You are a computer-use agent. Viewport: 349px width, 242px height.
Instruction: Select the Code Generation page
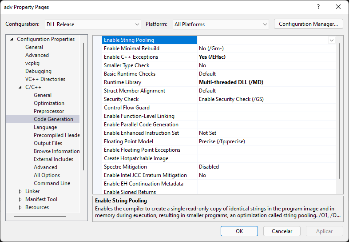(53, 119)
